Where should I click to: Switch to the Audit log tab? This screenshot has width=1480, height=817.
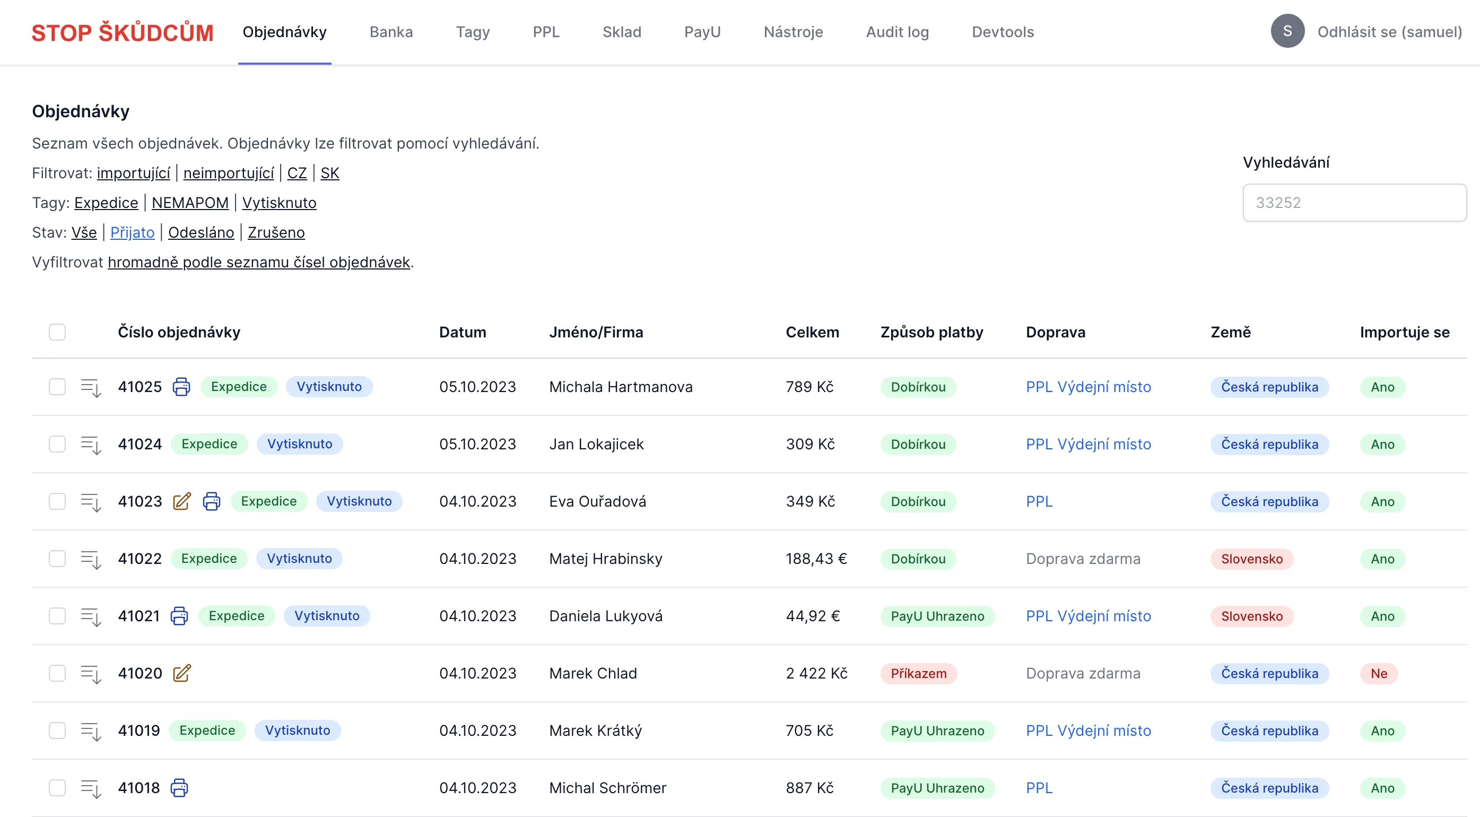(x=897, y=32)
